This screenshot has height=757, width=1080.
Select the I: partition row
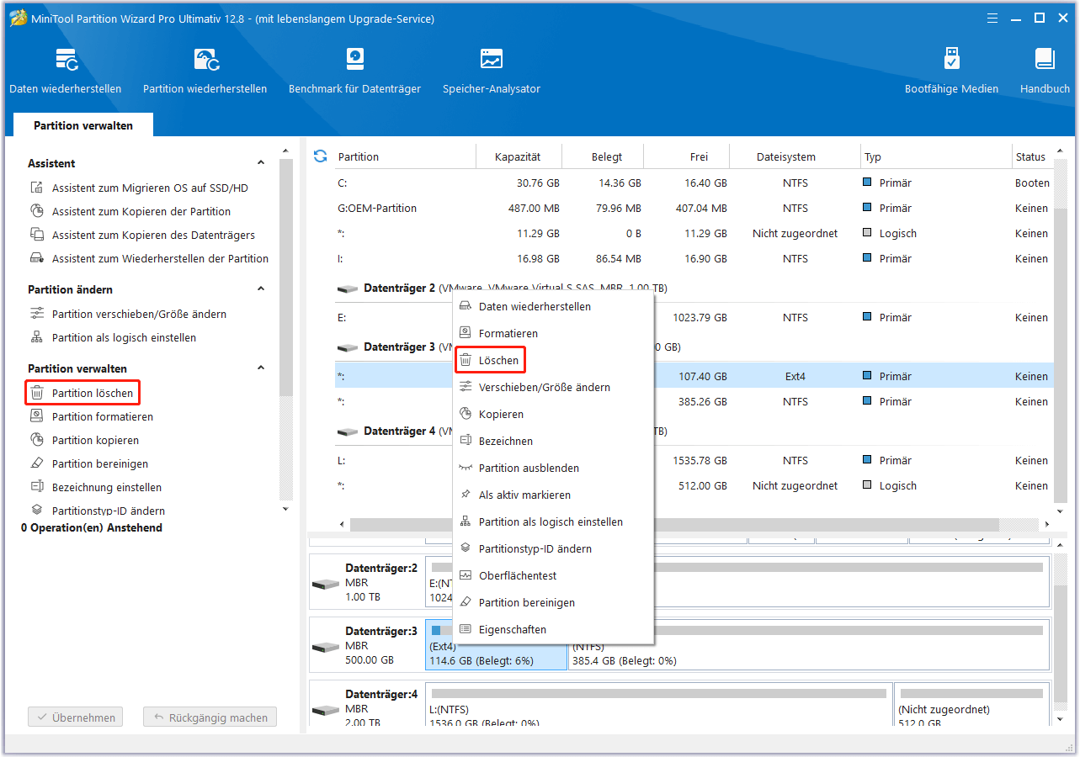coord(693,259)
